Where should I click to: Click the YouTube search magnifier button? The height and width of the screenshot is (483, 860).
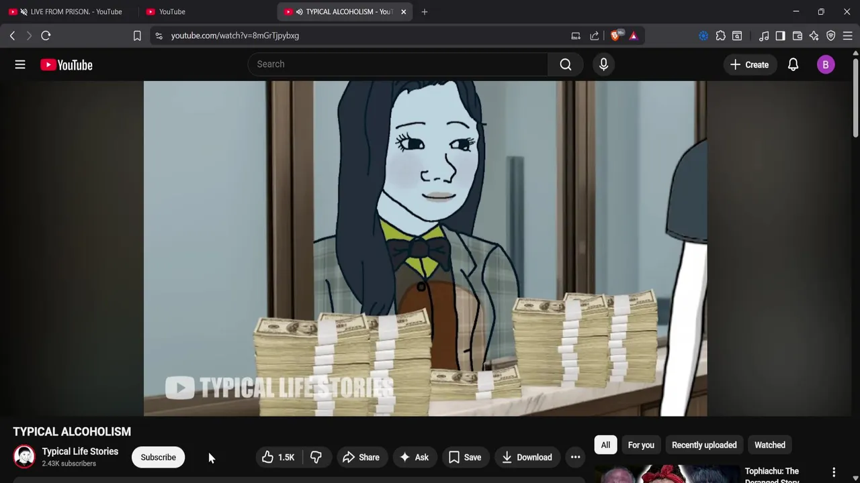[x=566, y=64]
